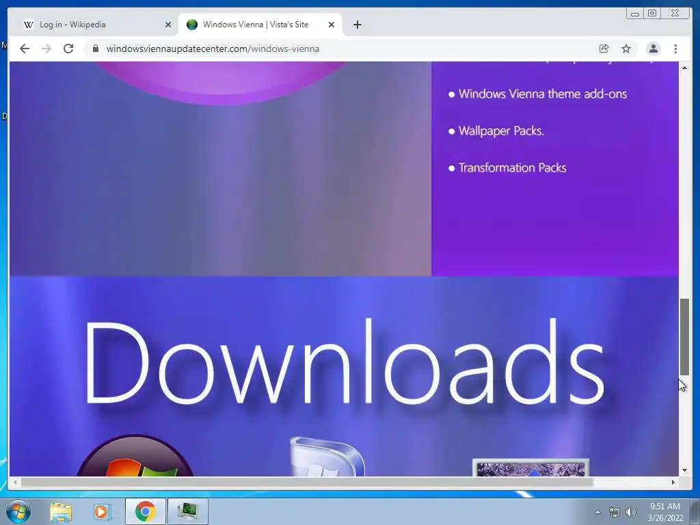Click Windows Vienna theme add-ons text

point(542,94)
